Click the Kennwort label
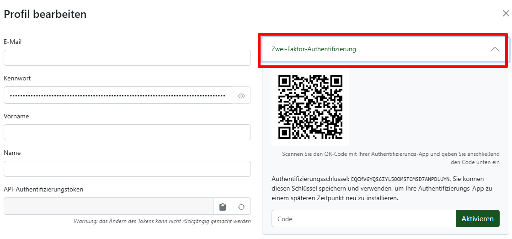The width and height of the screenshot is (512, 239). tap(16, 78)
